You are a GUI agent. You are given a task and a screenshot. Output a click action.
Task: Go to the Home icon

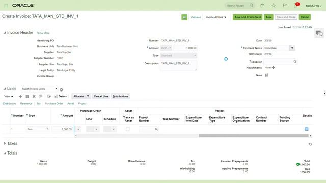(262, 6)
